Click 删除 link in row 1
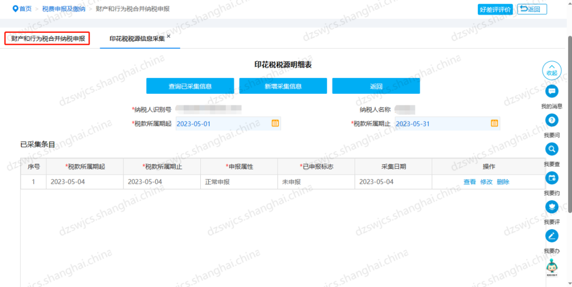The image size is (572, 287). pos(503,182)
